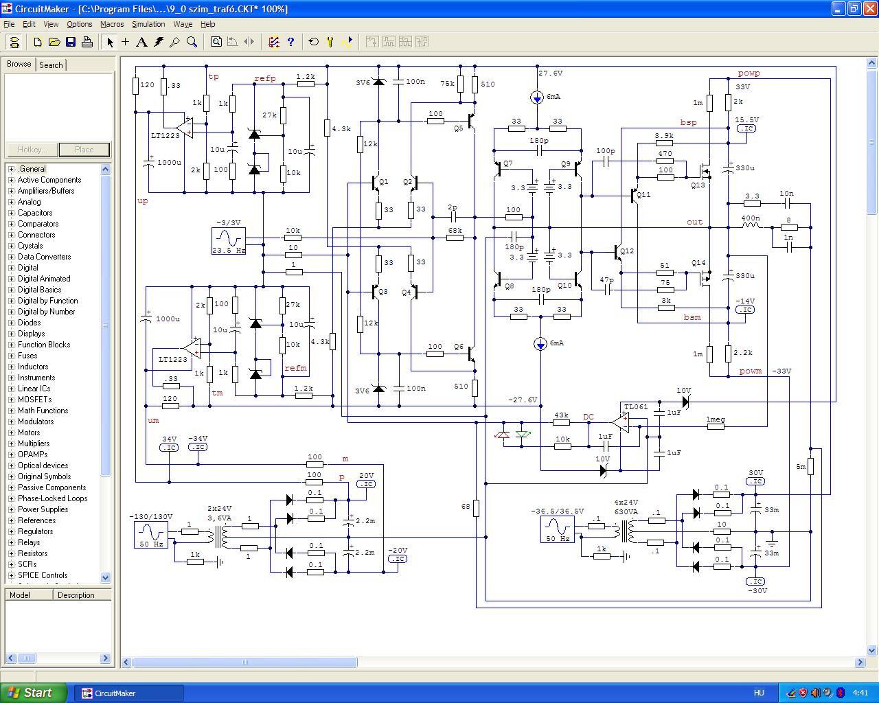Open the Help question mark icon
Screen dimensions: 879x703
[x=290, y=42]
